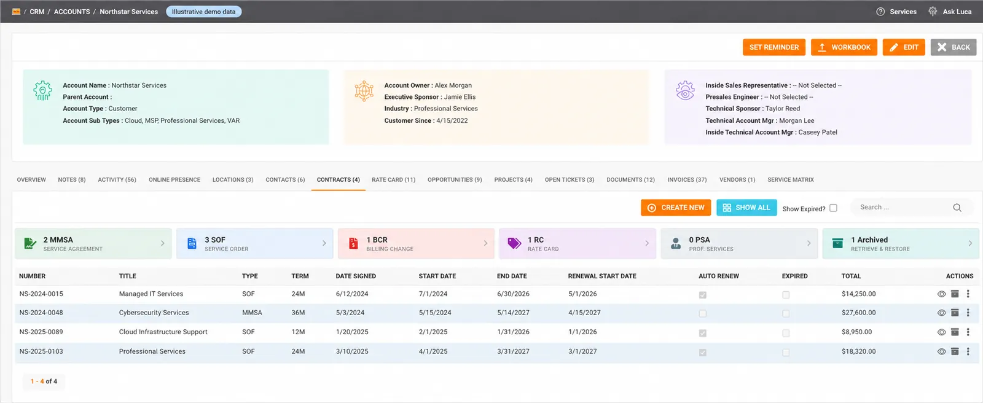Select the Rate Card (11) tab
Viewport: 983px width, 403px height.
(x=394, y=180)
